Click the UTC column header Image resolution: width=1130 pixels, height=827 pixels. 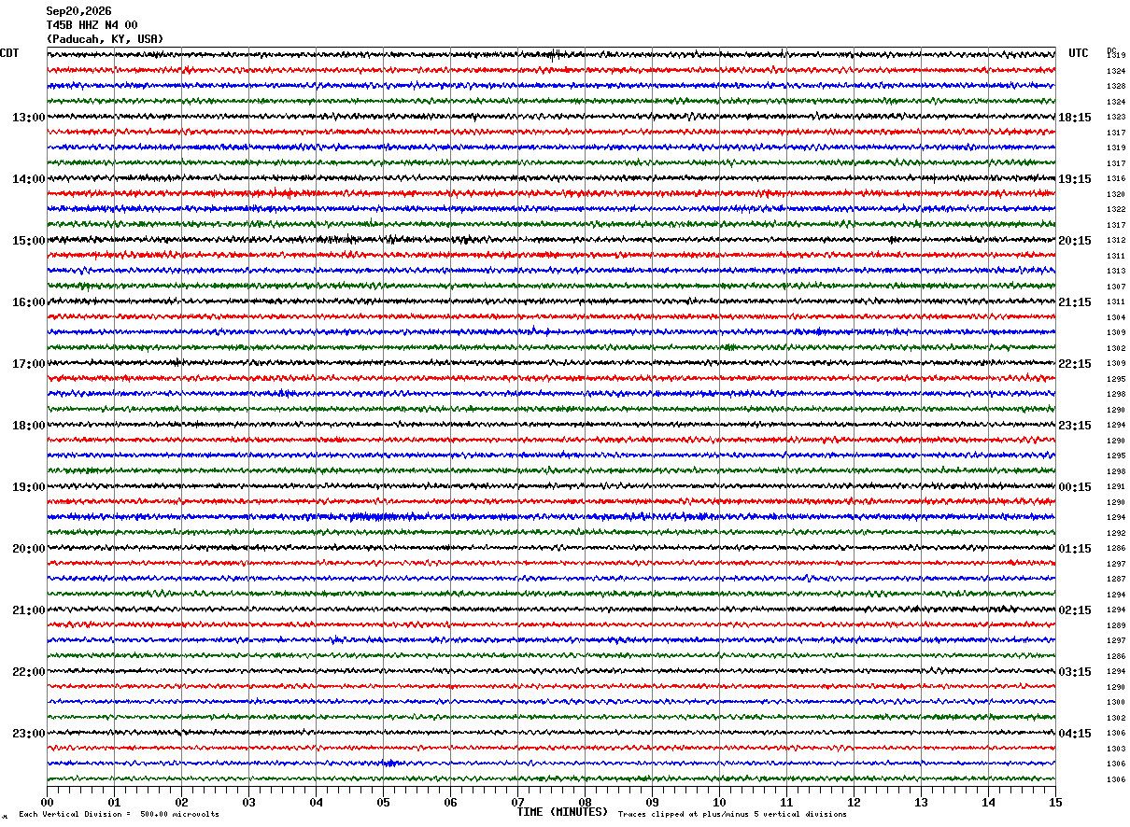point(1079,53)
